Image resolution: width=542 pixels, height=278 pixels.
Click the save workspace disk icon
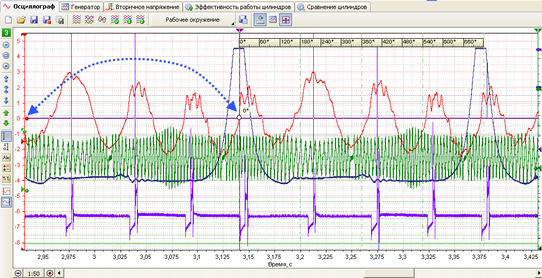point(243,20)
